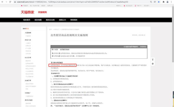Open the Chrome extensions puzzle icon
This screenshot has height=107, width=174.
point(163,2)
